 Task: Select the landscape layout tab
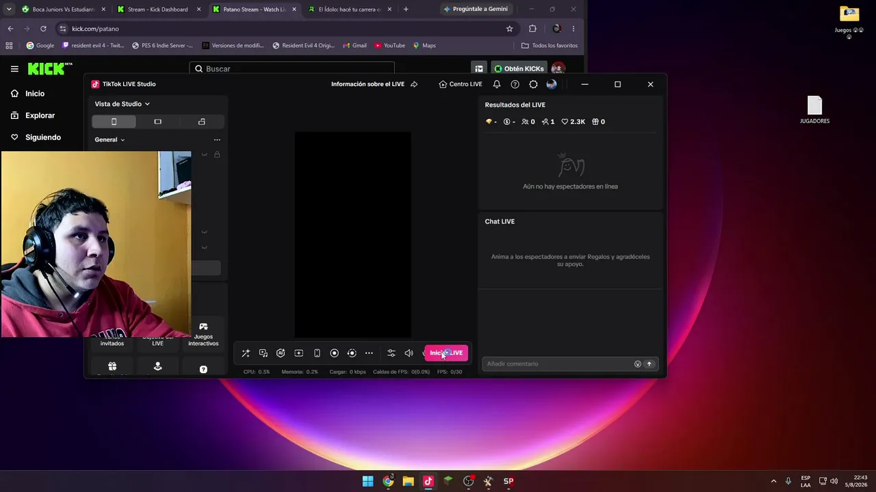(x=157, y=122)
